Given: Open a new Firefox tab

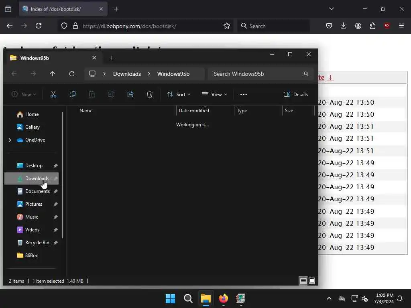Looking at the screenshot, I should pos(116,9).
